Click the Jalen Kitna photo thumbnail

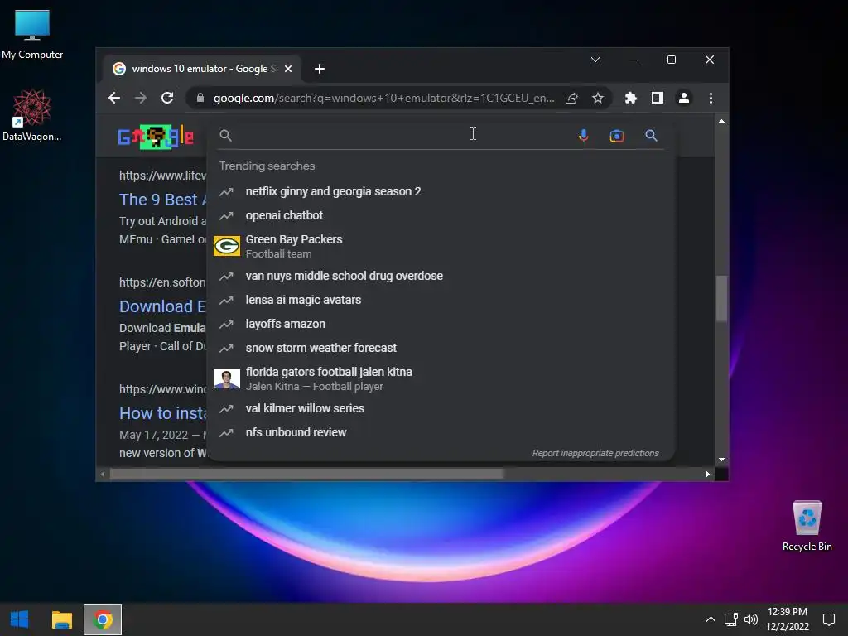click(x=227, y=378)
